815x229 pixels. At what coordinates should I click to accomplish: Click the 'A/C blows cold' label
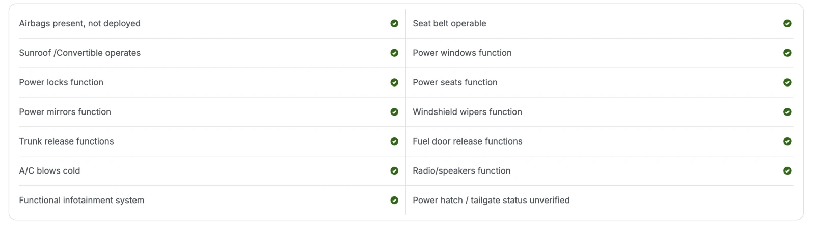point(49,171)
